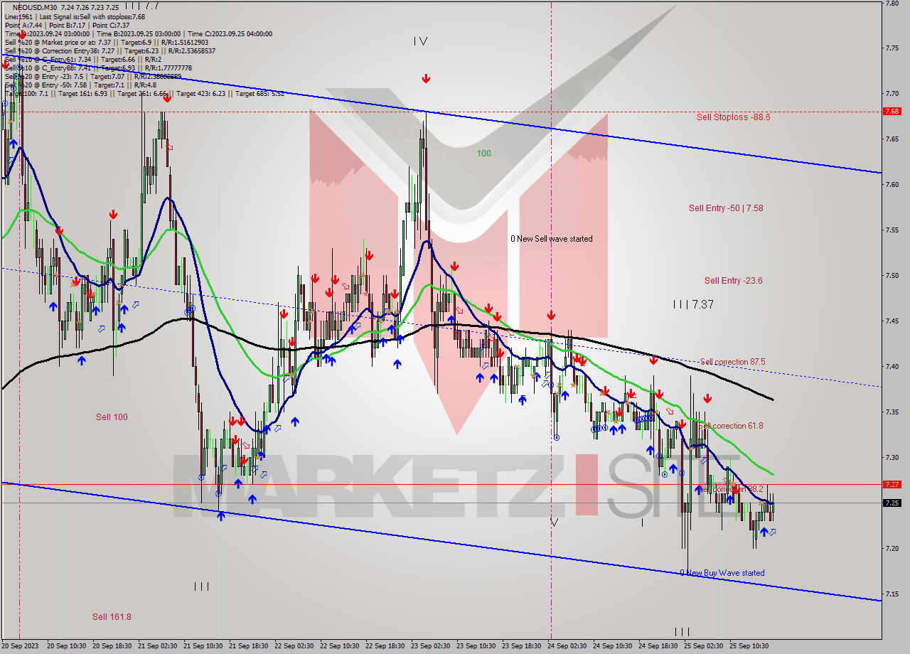Image resolution: width=910 pixels, height=654 pixels.
Task: Click the 'Sell Entry -23.6' label
Action: tap(734, 281)
